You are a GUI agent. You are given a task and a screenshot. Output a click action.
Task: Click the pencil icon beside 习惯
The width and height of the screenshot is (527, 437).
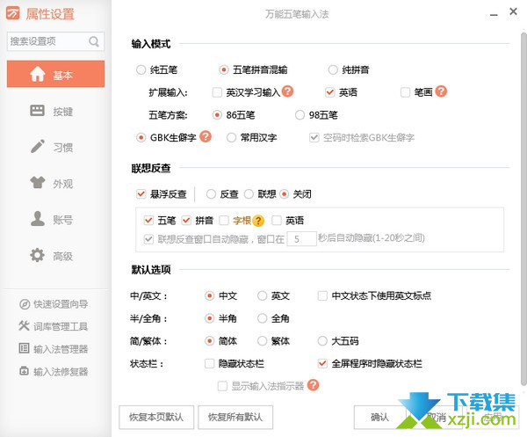pos(37,146)
